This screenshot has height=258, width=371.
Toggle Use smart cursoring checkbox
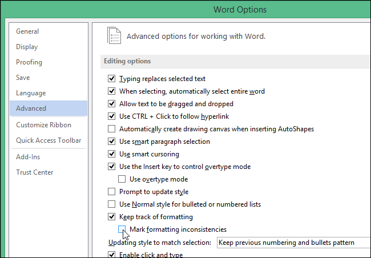click(x=112, y=154)
